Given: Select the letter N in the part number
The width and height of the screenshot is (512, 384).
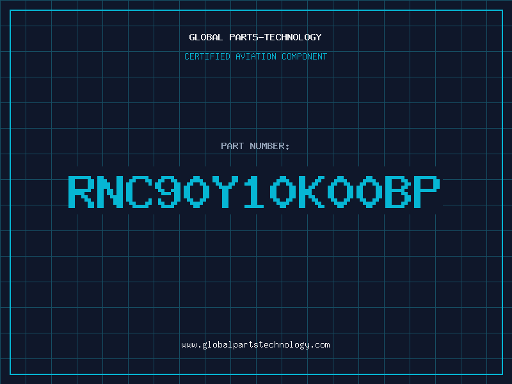Looking at the screenshot, I should click(109, 191).
